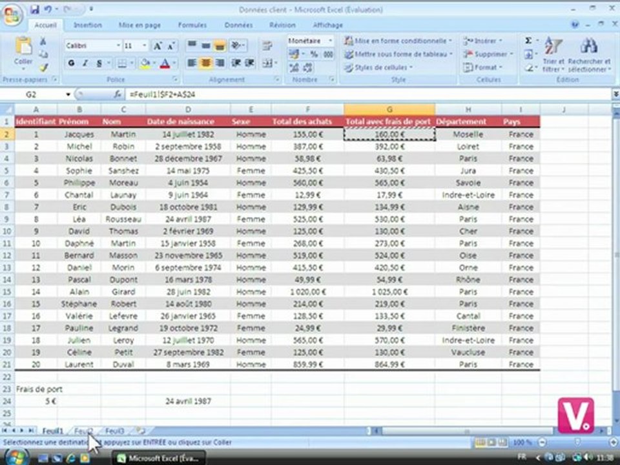
Task: Zoom out with the minus button
Action: [x=542, y=442]
